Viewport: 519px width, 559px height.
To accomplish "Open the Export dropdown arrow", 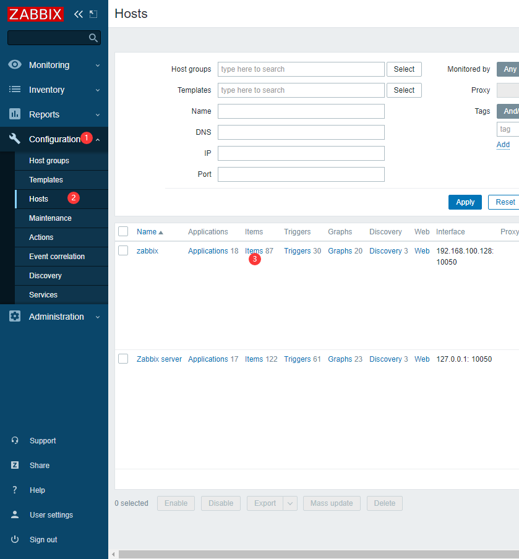I will pos(290,503).
